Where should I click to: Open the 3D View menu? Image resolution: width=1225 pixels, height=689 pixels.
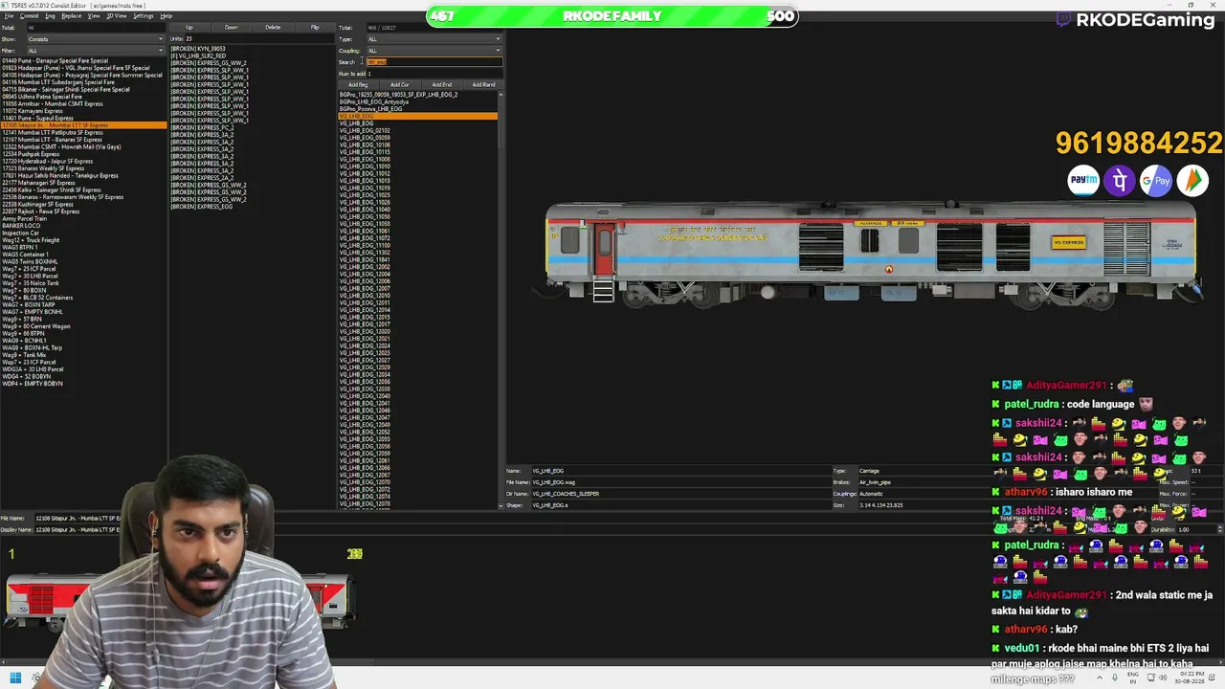[117, 16]
